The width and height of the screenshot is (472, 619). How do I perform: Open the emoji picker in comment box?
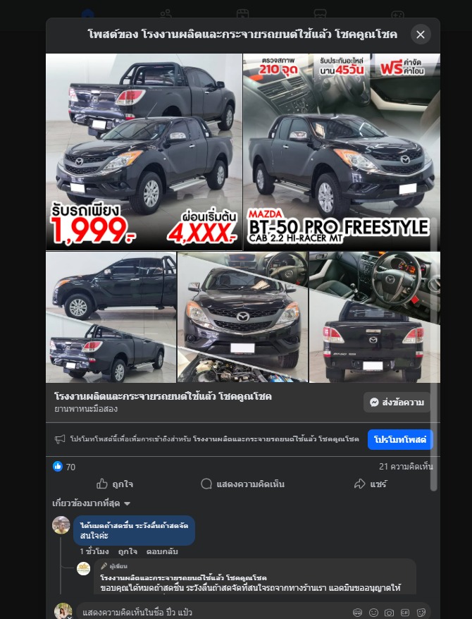[373, 612]
